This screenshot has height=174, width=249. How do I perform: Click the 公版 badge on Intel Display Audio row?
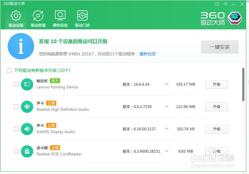coord(51,125)
